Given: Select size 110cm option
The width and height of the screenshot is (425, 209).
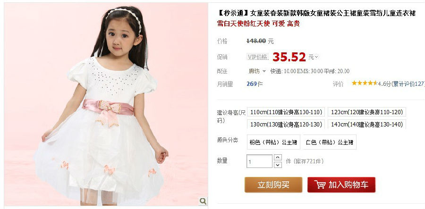Looking at the screenshot, I should point(286,112).
